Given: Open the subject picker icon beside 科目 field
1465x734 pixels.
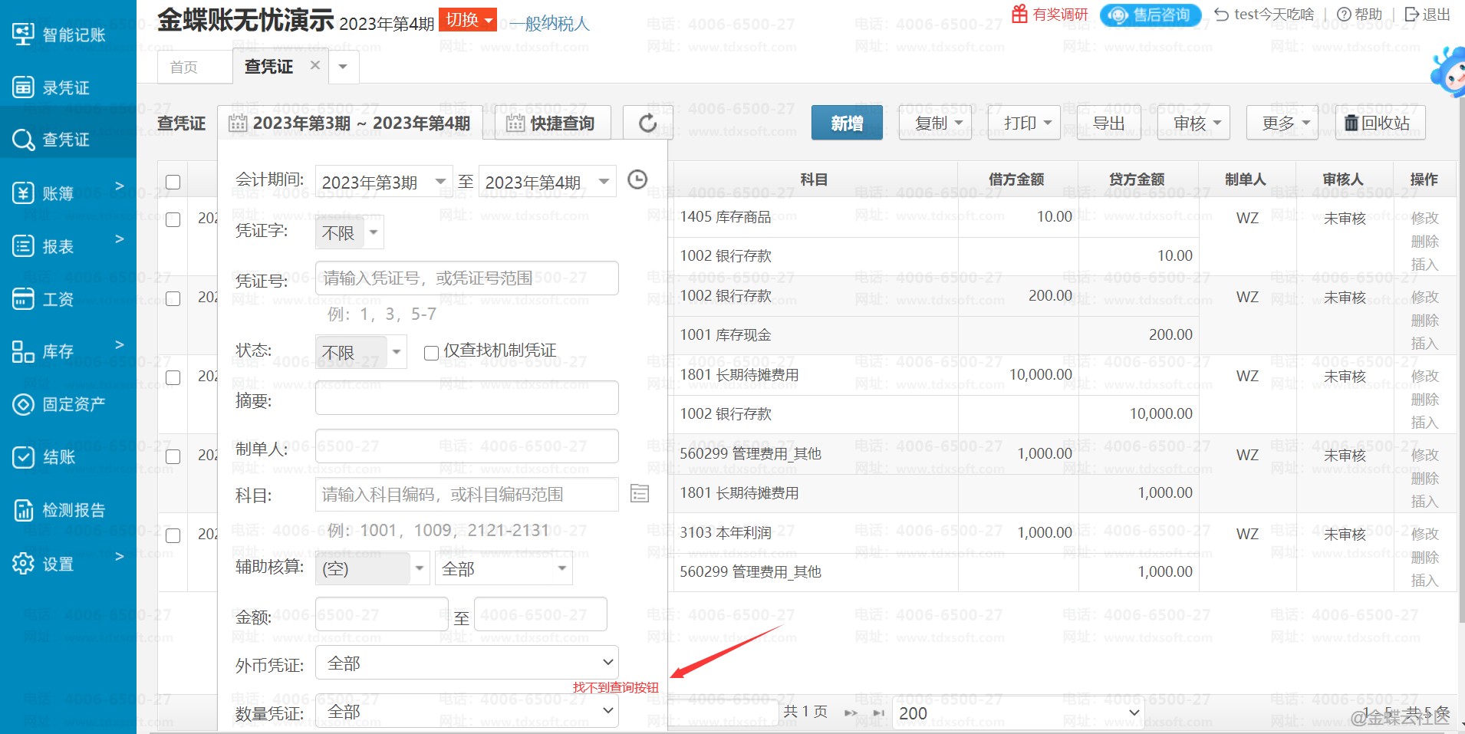Looking at the screenshot, I should (x=639, y=493).
